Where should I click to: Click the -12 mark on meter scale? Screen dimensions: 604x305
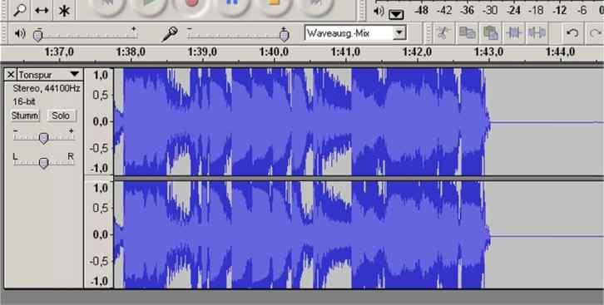(x=560, y=11)
